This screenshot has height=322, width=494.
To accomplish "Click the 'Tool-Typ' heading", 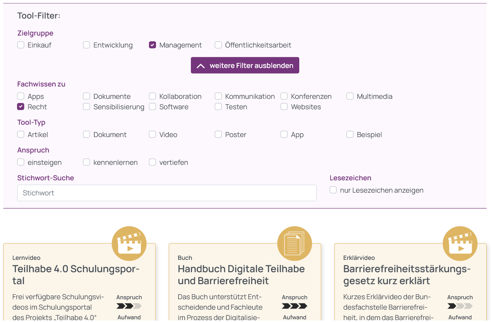I will (31, 122).
